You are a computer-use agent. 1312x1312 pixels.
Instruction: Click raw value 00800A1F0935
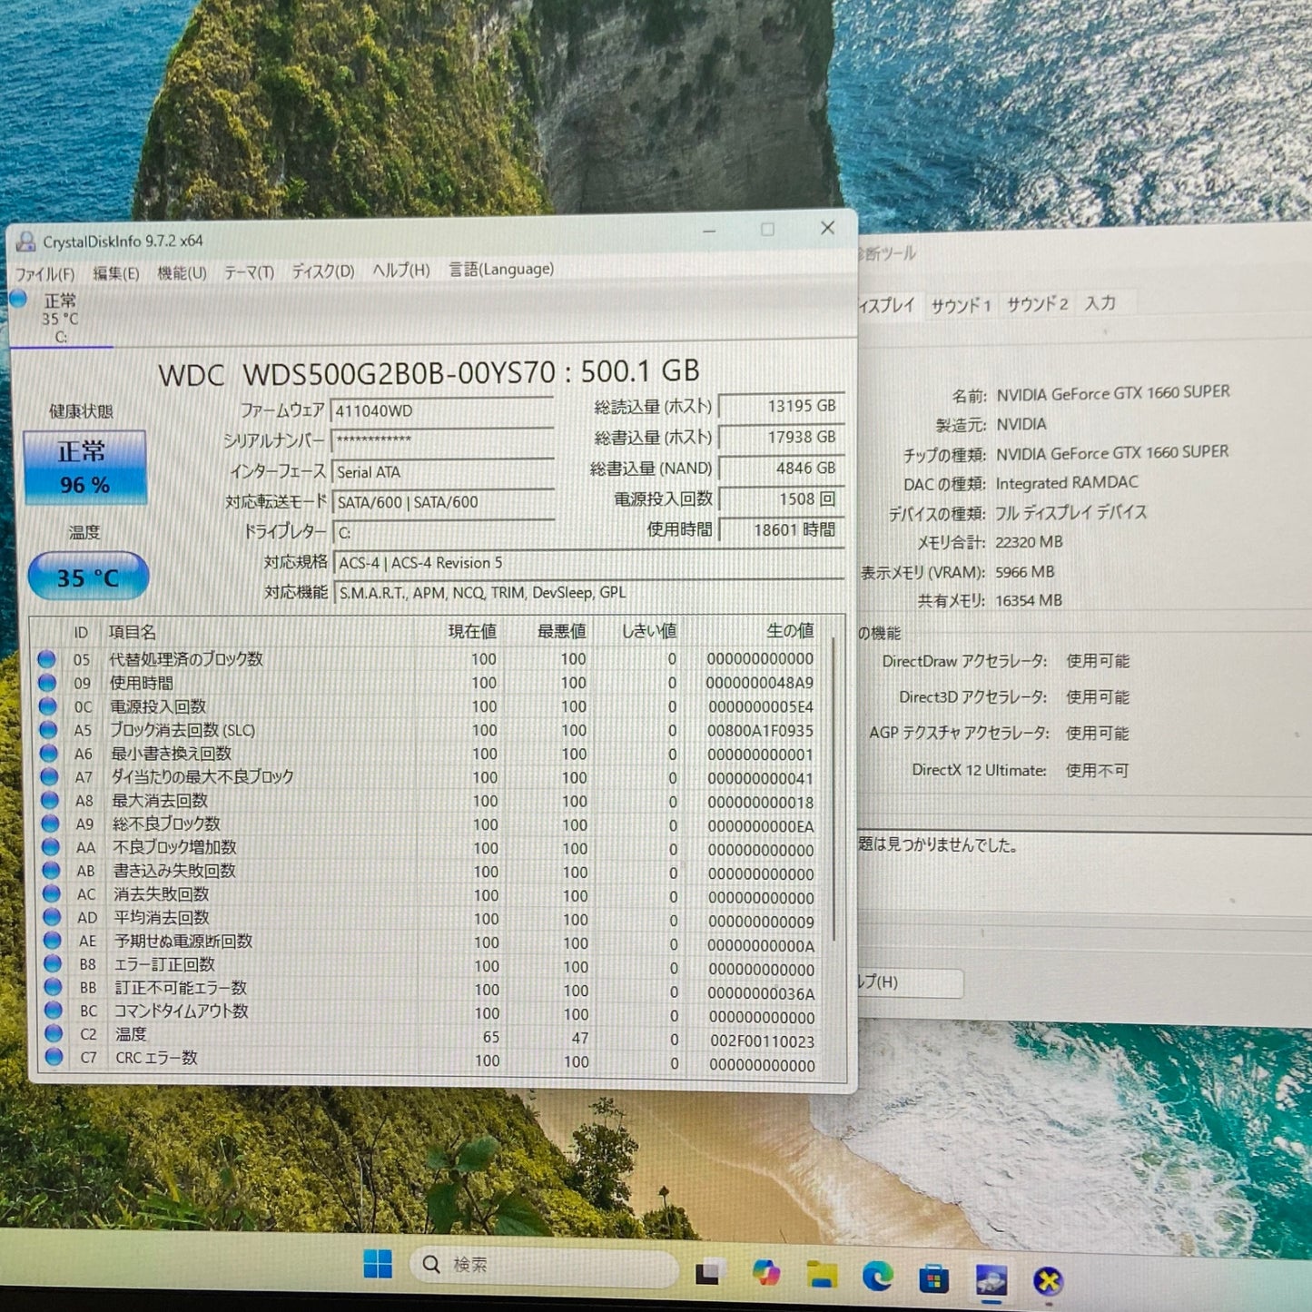pos(761,731)
